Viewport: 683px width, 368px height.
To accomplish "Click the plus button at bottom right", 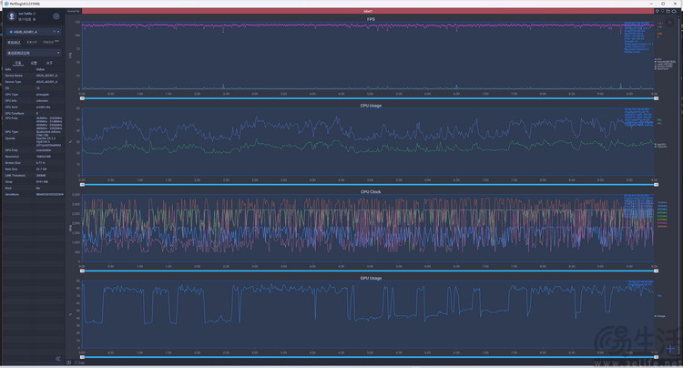I will pyautogui.click(x=668, y=350).
